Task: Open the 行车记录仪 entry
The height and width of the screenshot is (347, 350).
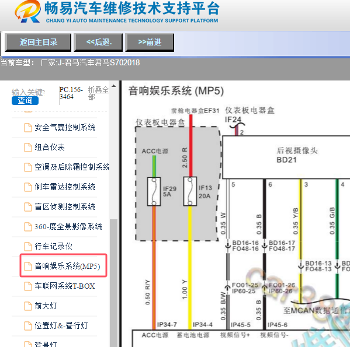Action: pyautogui.click(x=53, y=246)
